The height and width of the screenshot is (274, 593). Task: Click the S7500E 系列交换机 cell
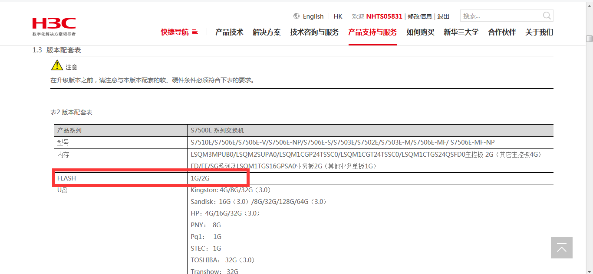(370, 130)
